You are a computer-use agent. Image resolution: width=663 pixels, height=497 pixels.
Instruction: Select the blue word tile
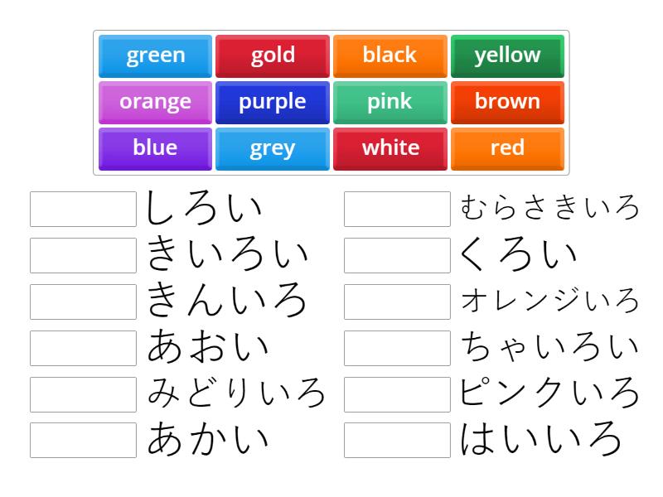154,148
